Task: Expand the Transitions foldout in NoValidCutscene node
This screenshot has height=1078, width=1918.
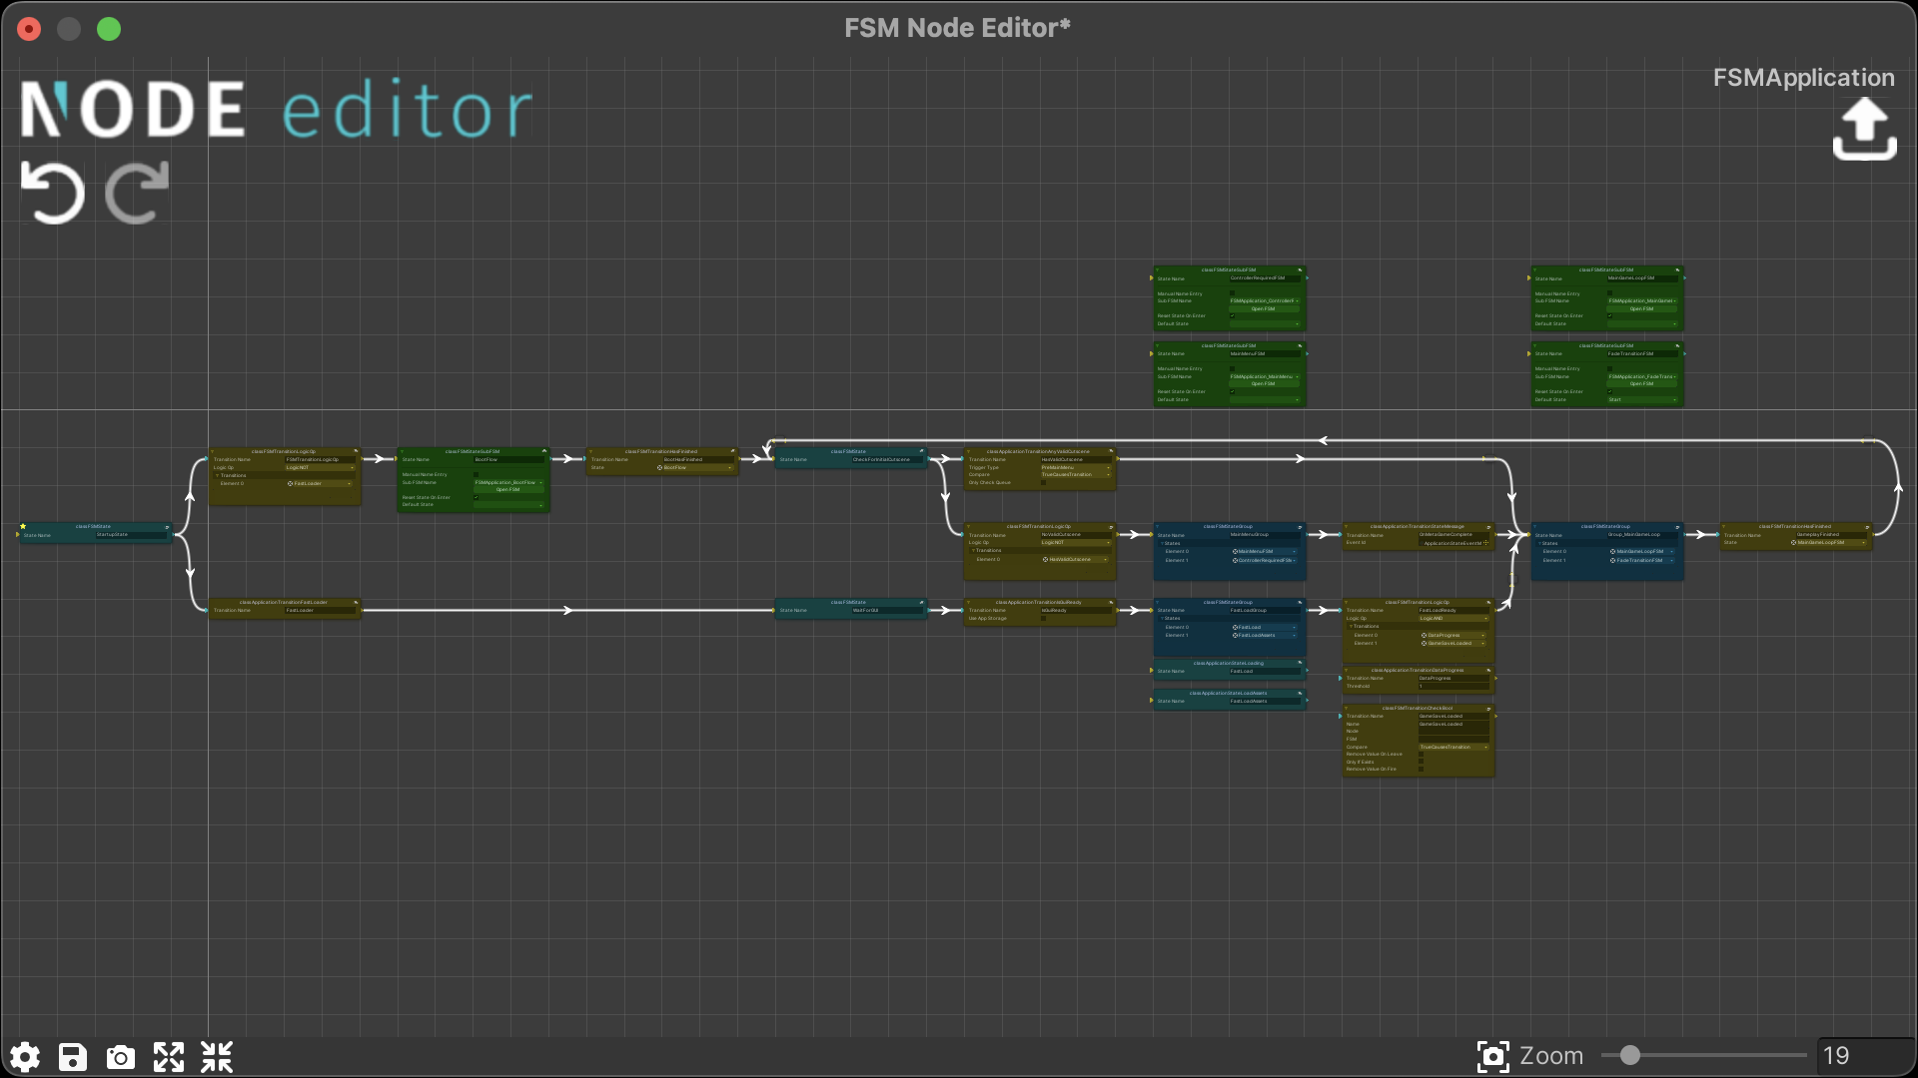Action: coord(974,550)
